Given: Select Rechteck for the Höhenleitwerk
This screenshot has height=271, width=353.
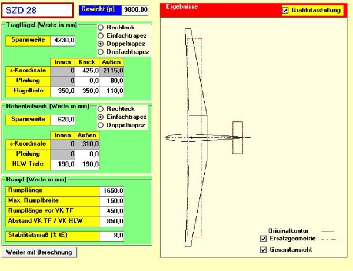Looking at the screenshot, I should coord(101,109).
